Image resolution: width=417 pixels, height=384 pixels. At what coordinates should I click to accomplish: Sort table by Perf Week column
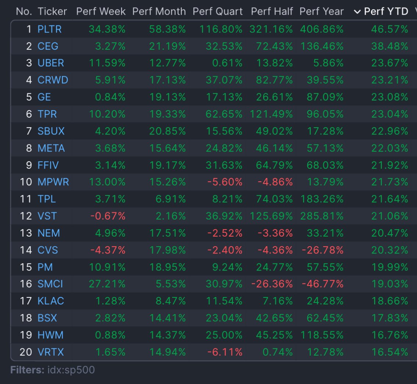coord(101,12)
